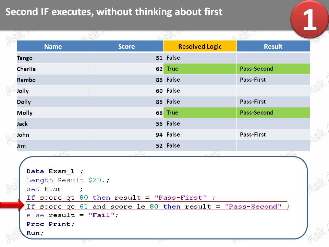This screenshot has width=329, height=247.
Task: Click the score value 85
Action: point(159,102)
